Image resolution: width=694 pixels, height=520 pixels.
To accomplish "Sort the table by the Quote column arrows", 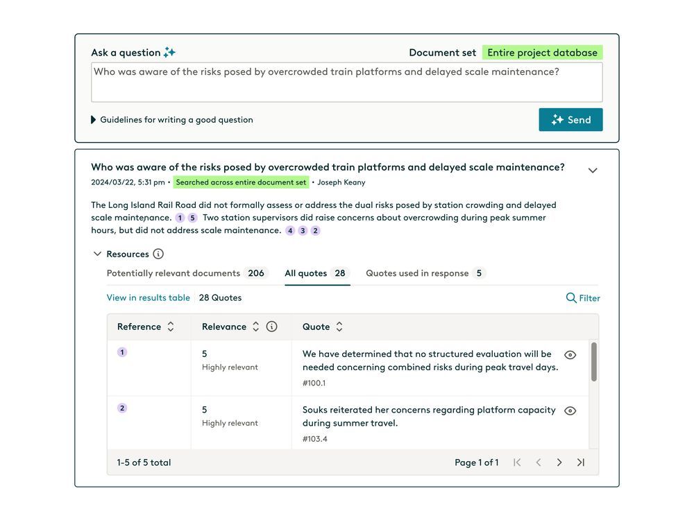I will click(x=339, y=327).
